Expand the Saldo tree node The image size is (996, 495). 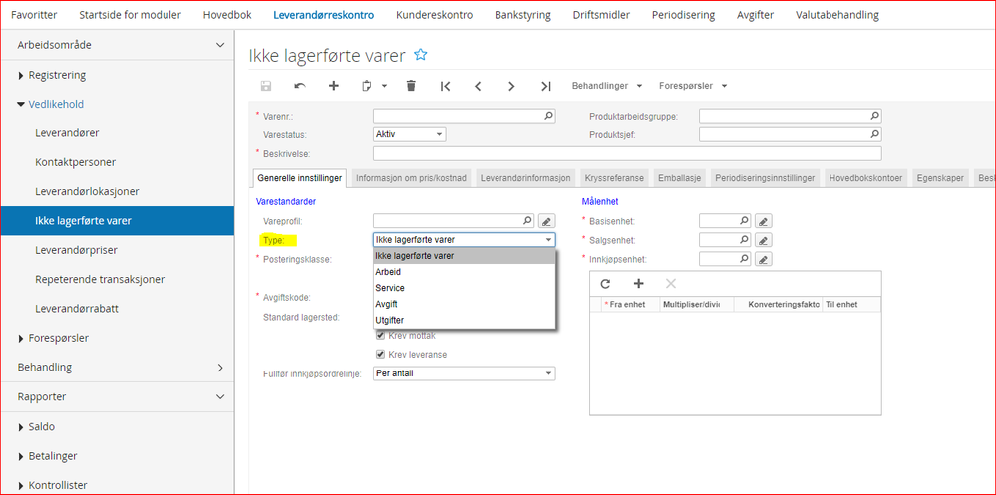pyautogui.click(x=21, y=427)
